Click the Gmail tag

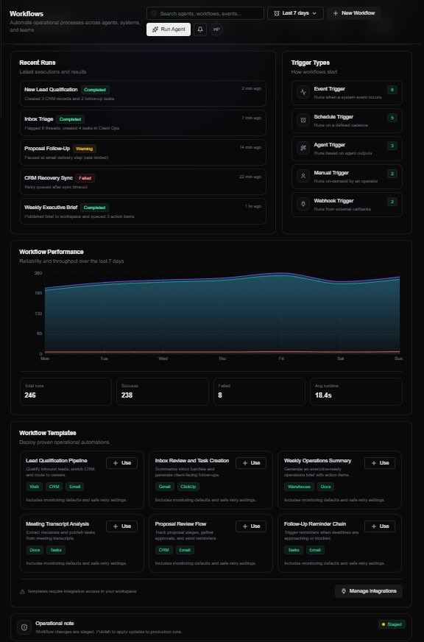point(165,487)
